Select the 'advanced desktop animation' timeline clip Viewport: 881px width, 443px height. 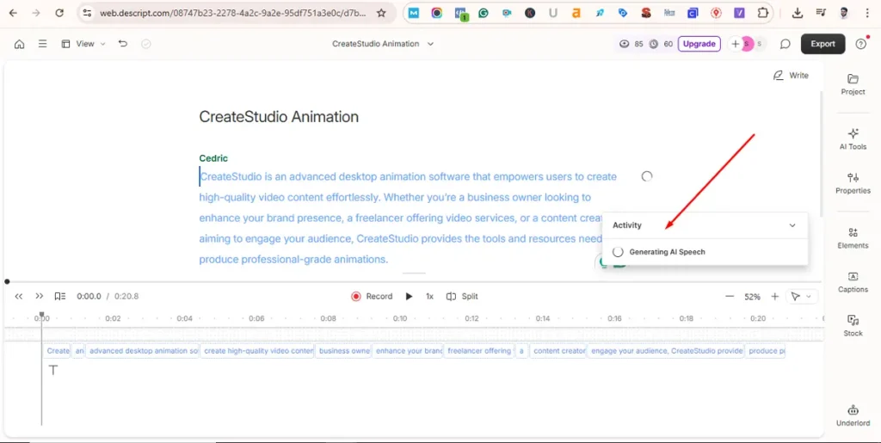143,351
